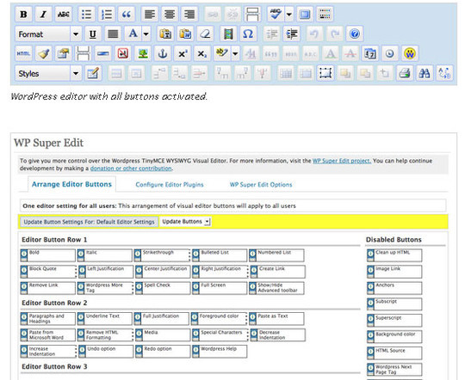Click the text color A button

click(x=133, y=34)
